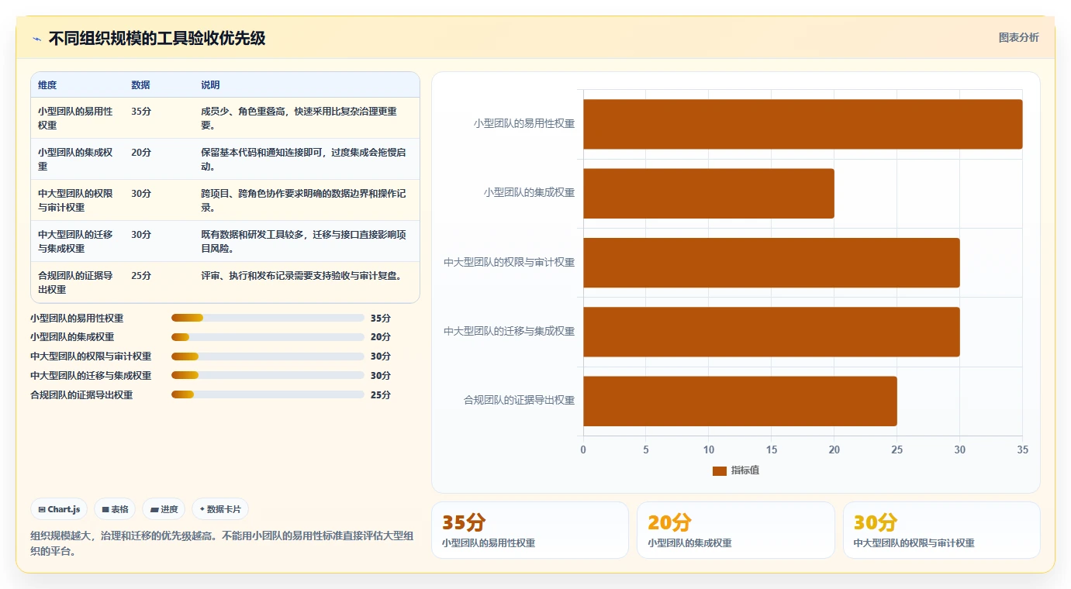Click the chart bar for 中大型团队的权限与审计权重
The height and width of the screenshot is (589, 1071).
pyautogui.click(x=772, y=263)
